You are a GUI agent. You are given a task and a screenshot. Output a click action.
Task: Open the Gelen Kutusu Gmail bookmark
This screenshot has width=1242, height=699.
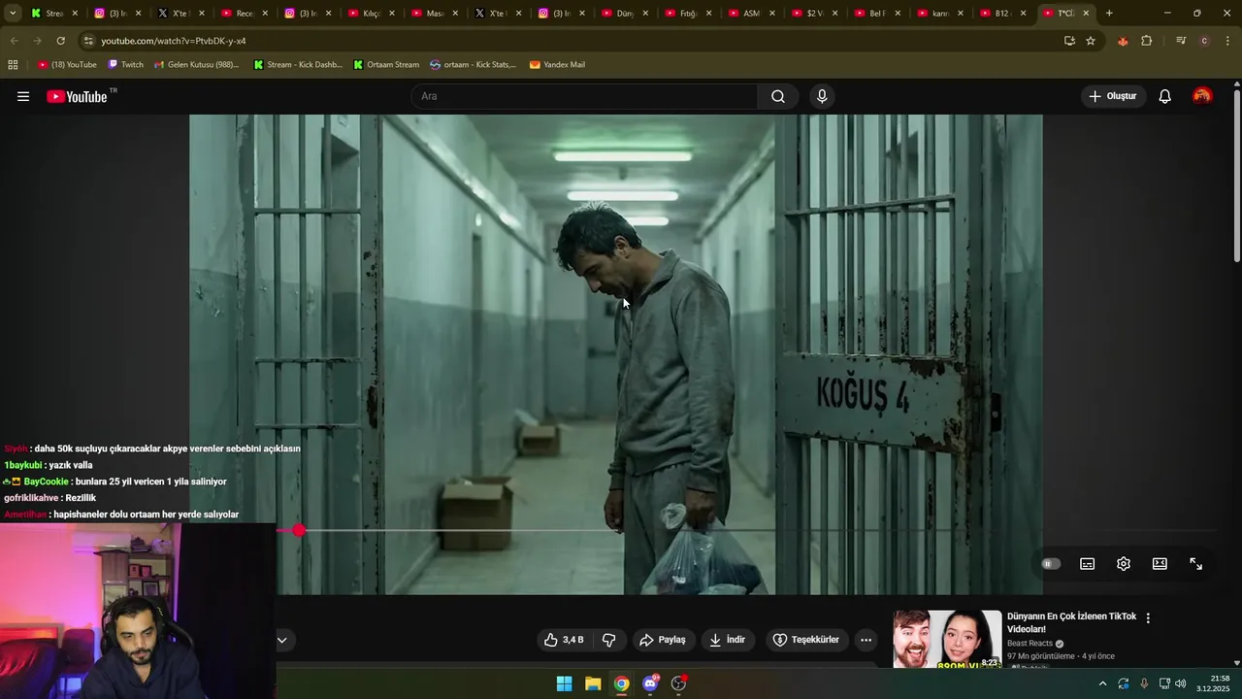click(x=197, y=65)
